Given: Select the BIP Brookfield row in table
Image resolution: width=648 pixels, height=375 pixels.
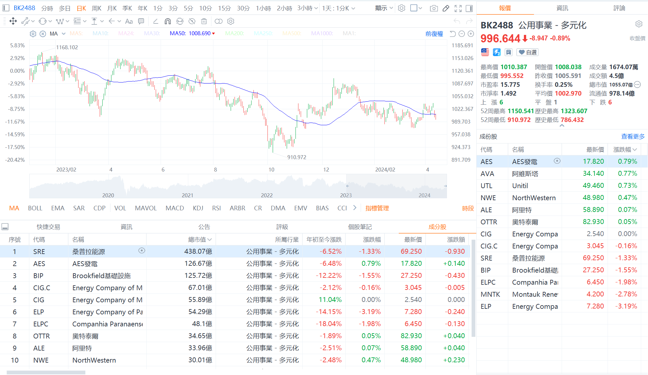Looking at the screenshot, I should coord(101,276).
